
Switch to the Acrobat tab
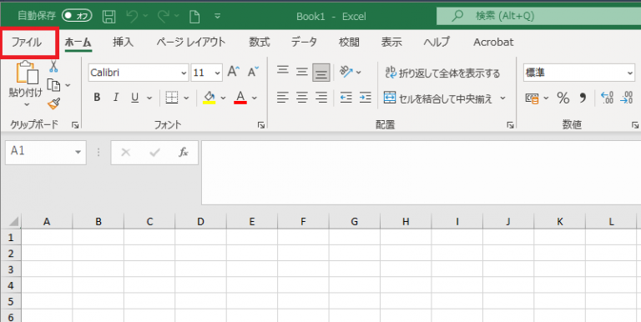[493, 42]
